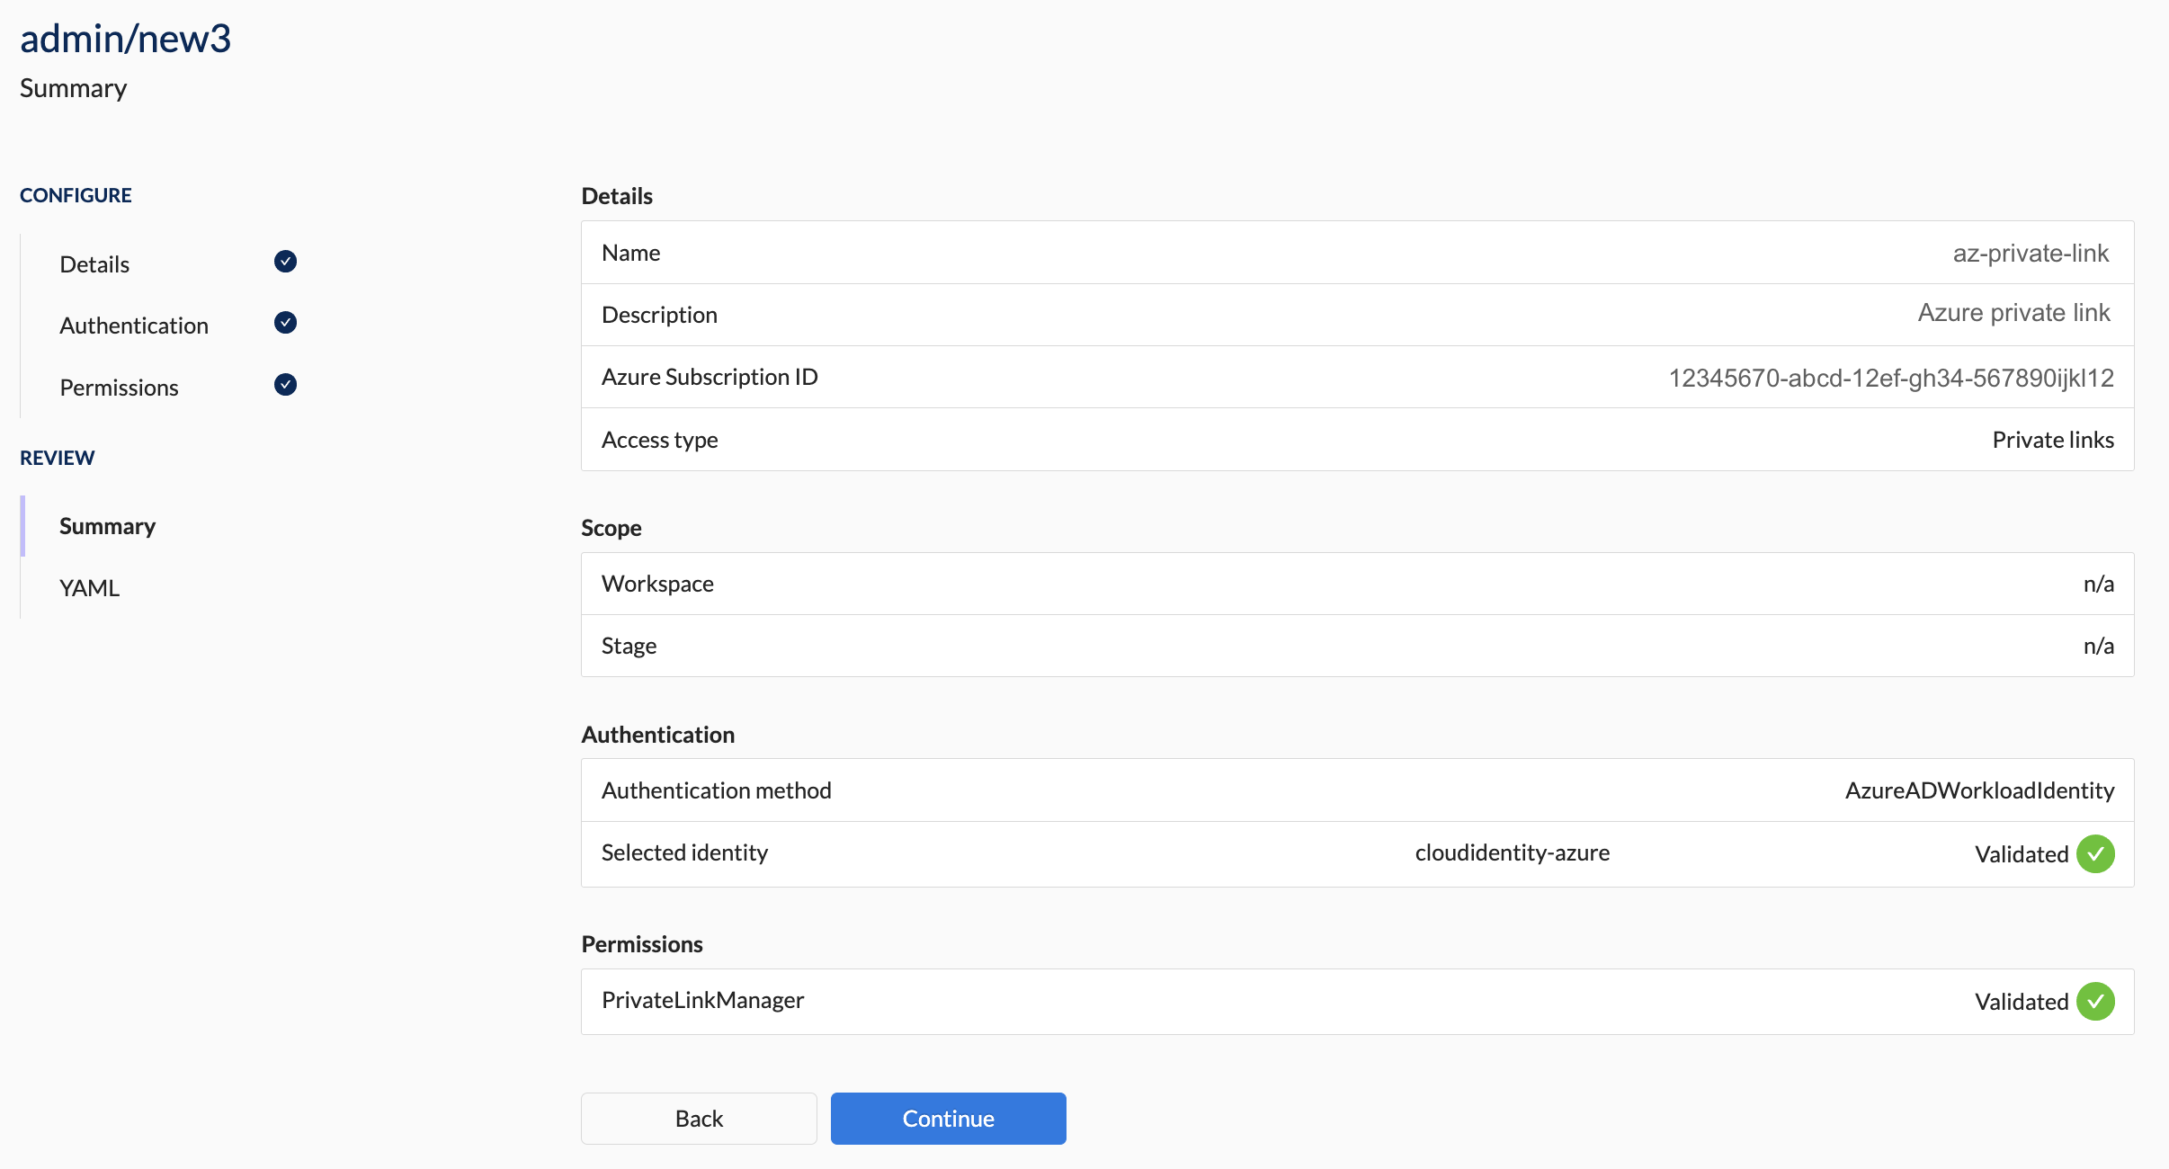Click the green check beside PrivateLinkManager
2169x1169 pixels.
point(2095,1002)
